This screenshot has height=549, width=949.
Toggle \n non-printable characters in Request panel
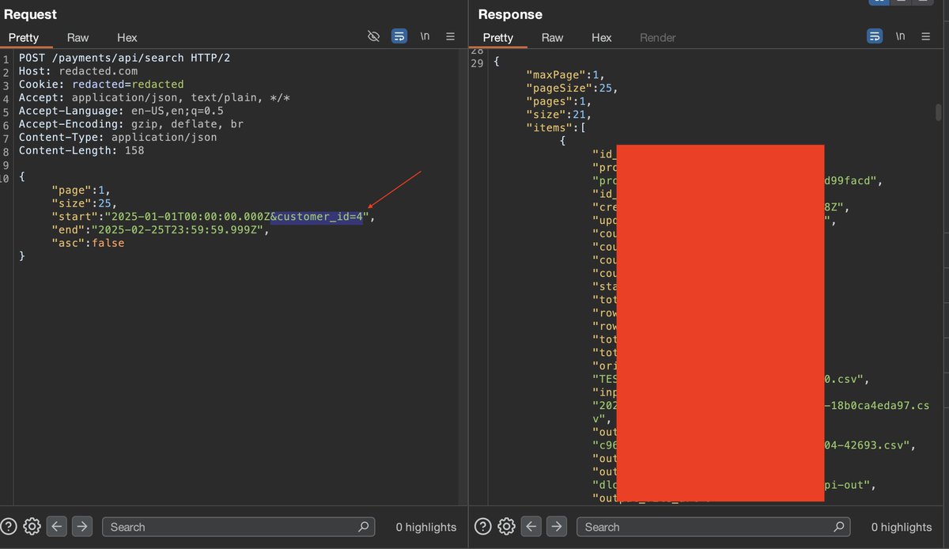[x=425, y=36]
